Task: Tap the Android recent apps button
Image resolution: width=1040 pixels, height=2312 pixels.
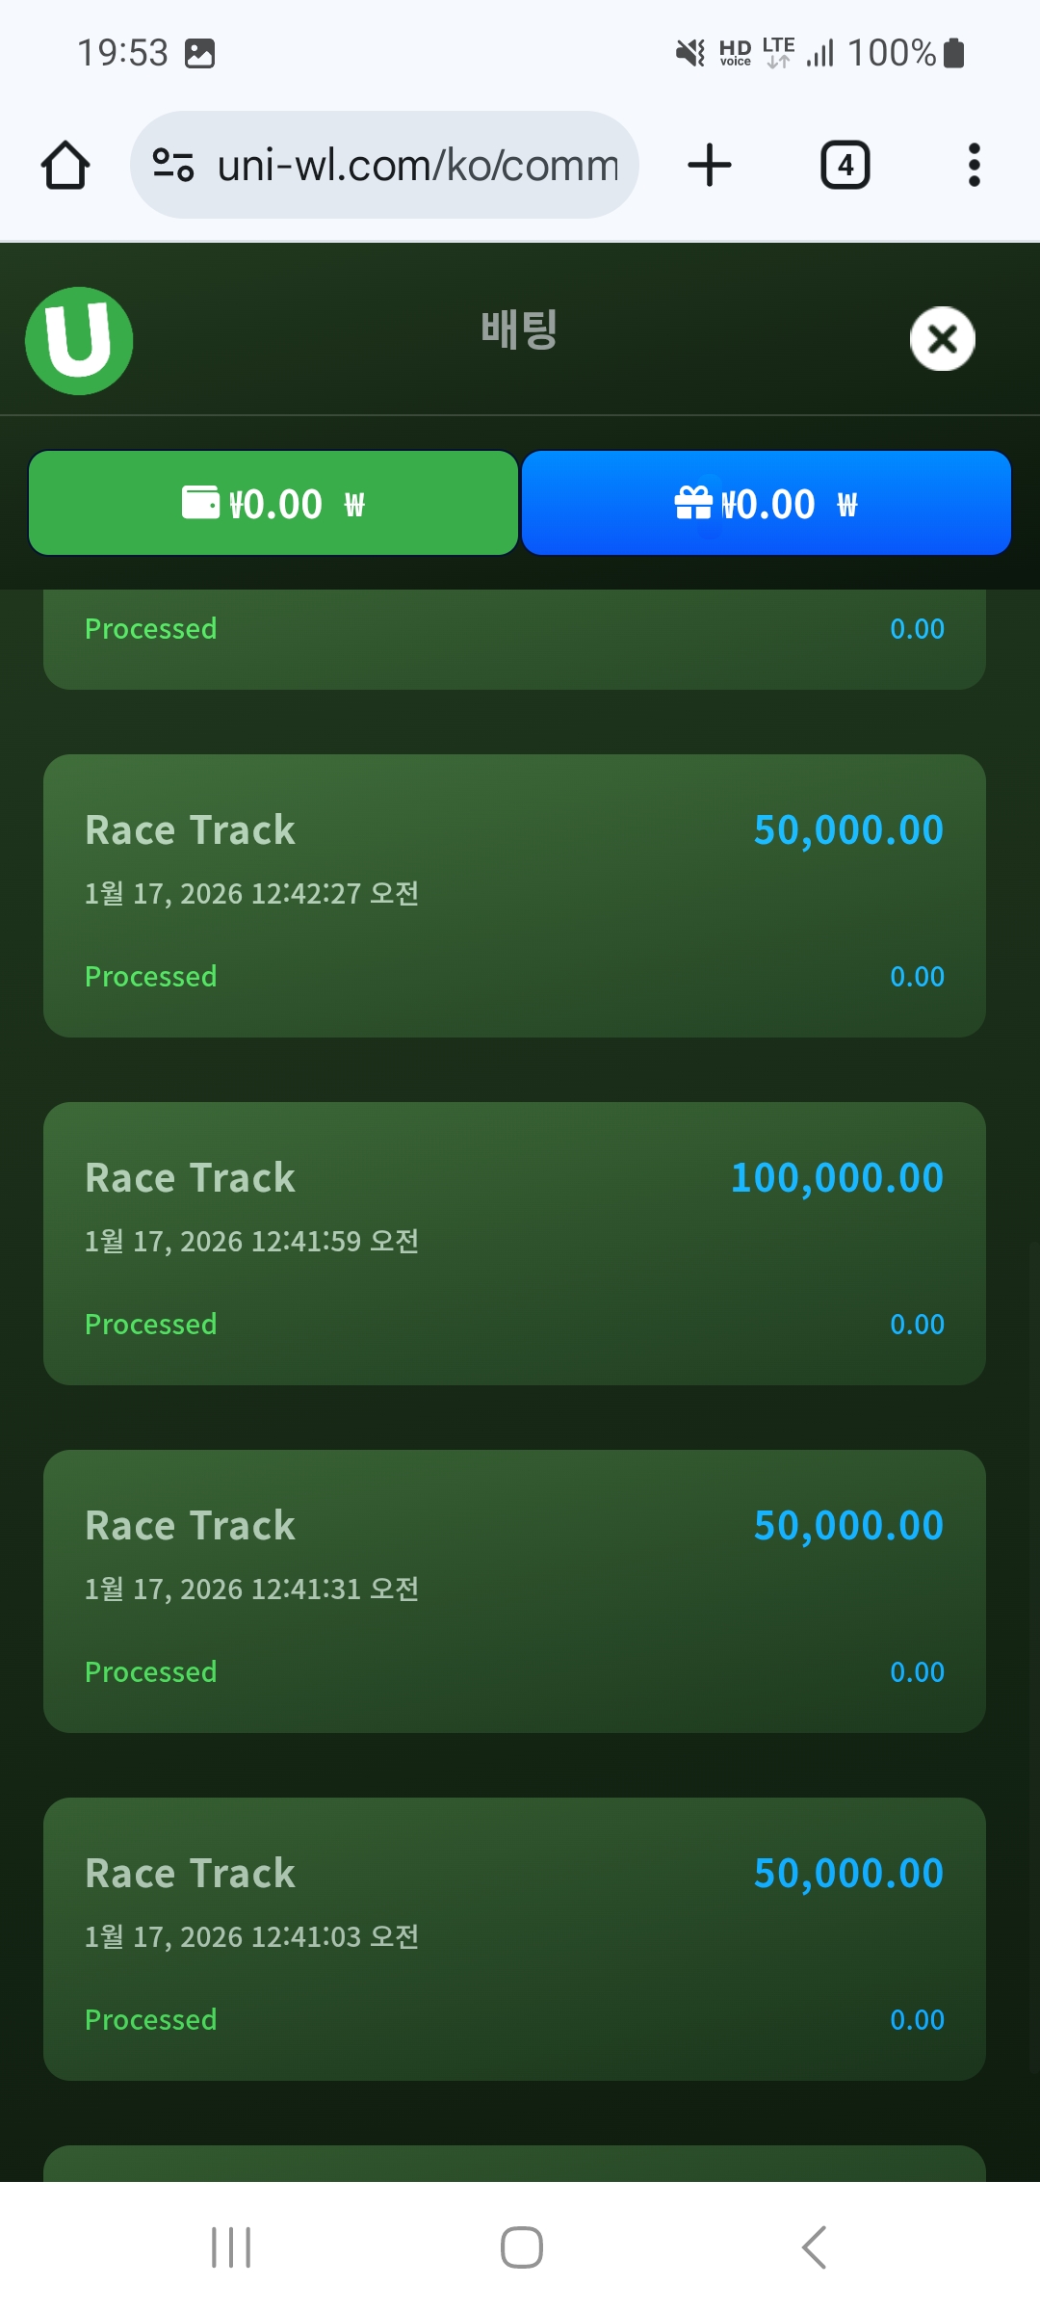Action: (x=231, y=2247)
